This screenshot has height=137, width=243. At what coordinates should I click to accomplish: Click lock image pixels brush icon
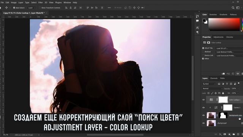212,93
